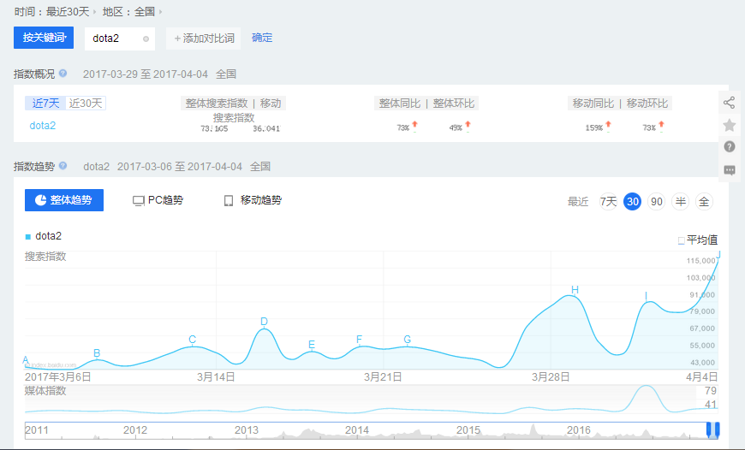Choose the 90 day range option
The height and width of the screenshot is (450, 745).
point(657,202)
